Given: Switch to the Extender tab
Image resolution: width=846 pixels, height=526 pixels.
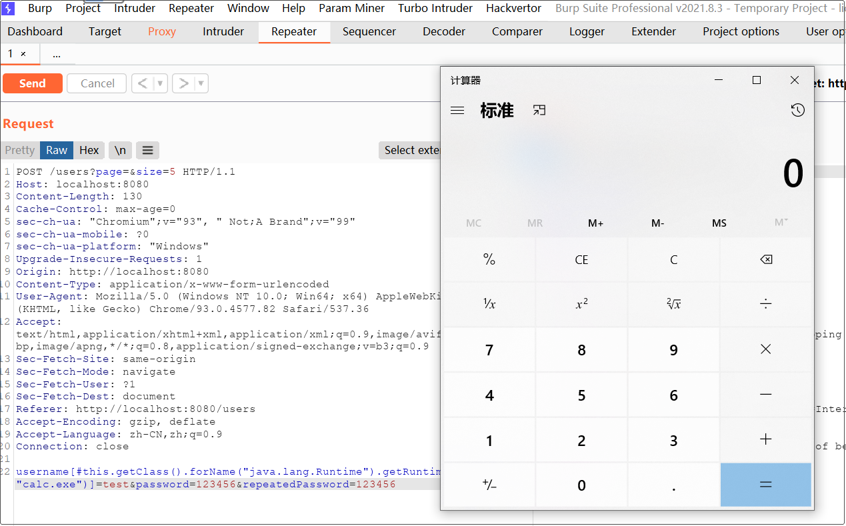Looking at the screenshot, I should tap(653, 31).
